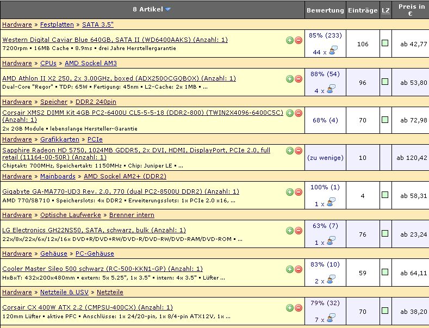Image resolution: width=429 pixels, height=328 pixels.
Task: Open the 8 Artikel sort dropdown arrow
Action: point(168,9)
